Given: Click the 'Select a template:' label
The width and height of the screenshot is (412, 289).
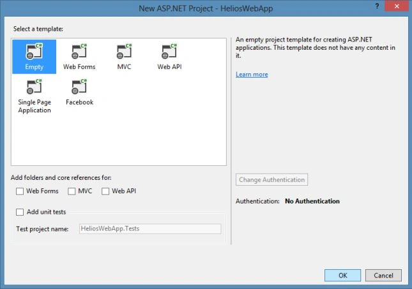Looking at the screenshot, I should 38,29.
